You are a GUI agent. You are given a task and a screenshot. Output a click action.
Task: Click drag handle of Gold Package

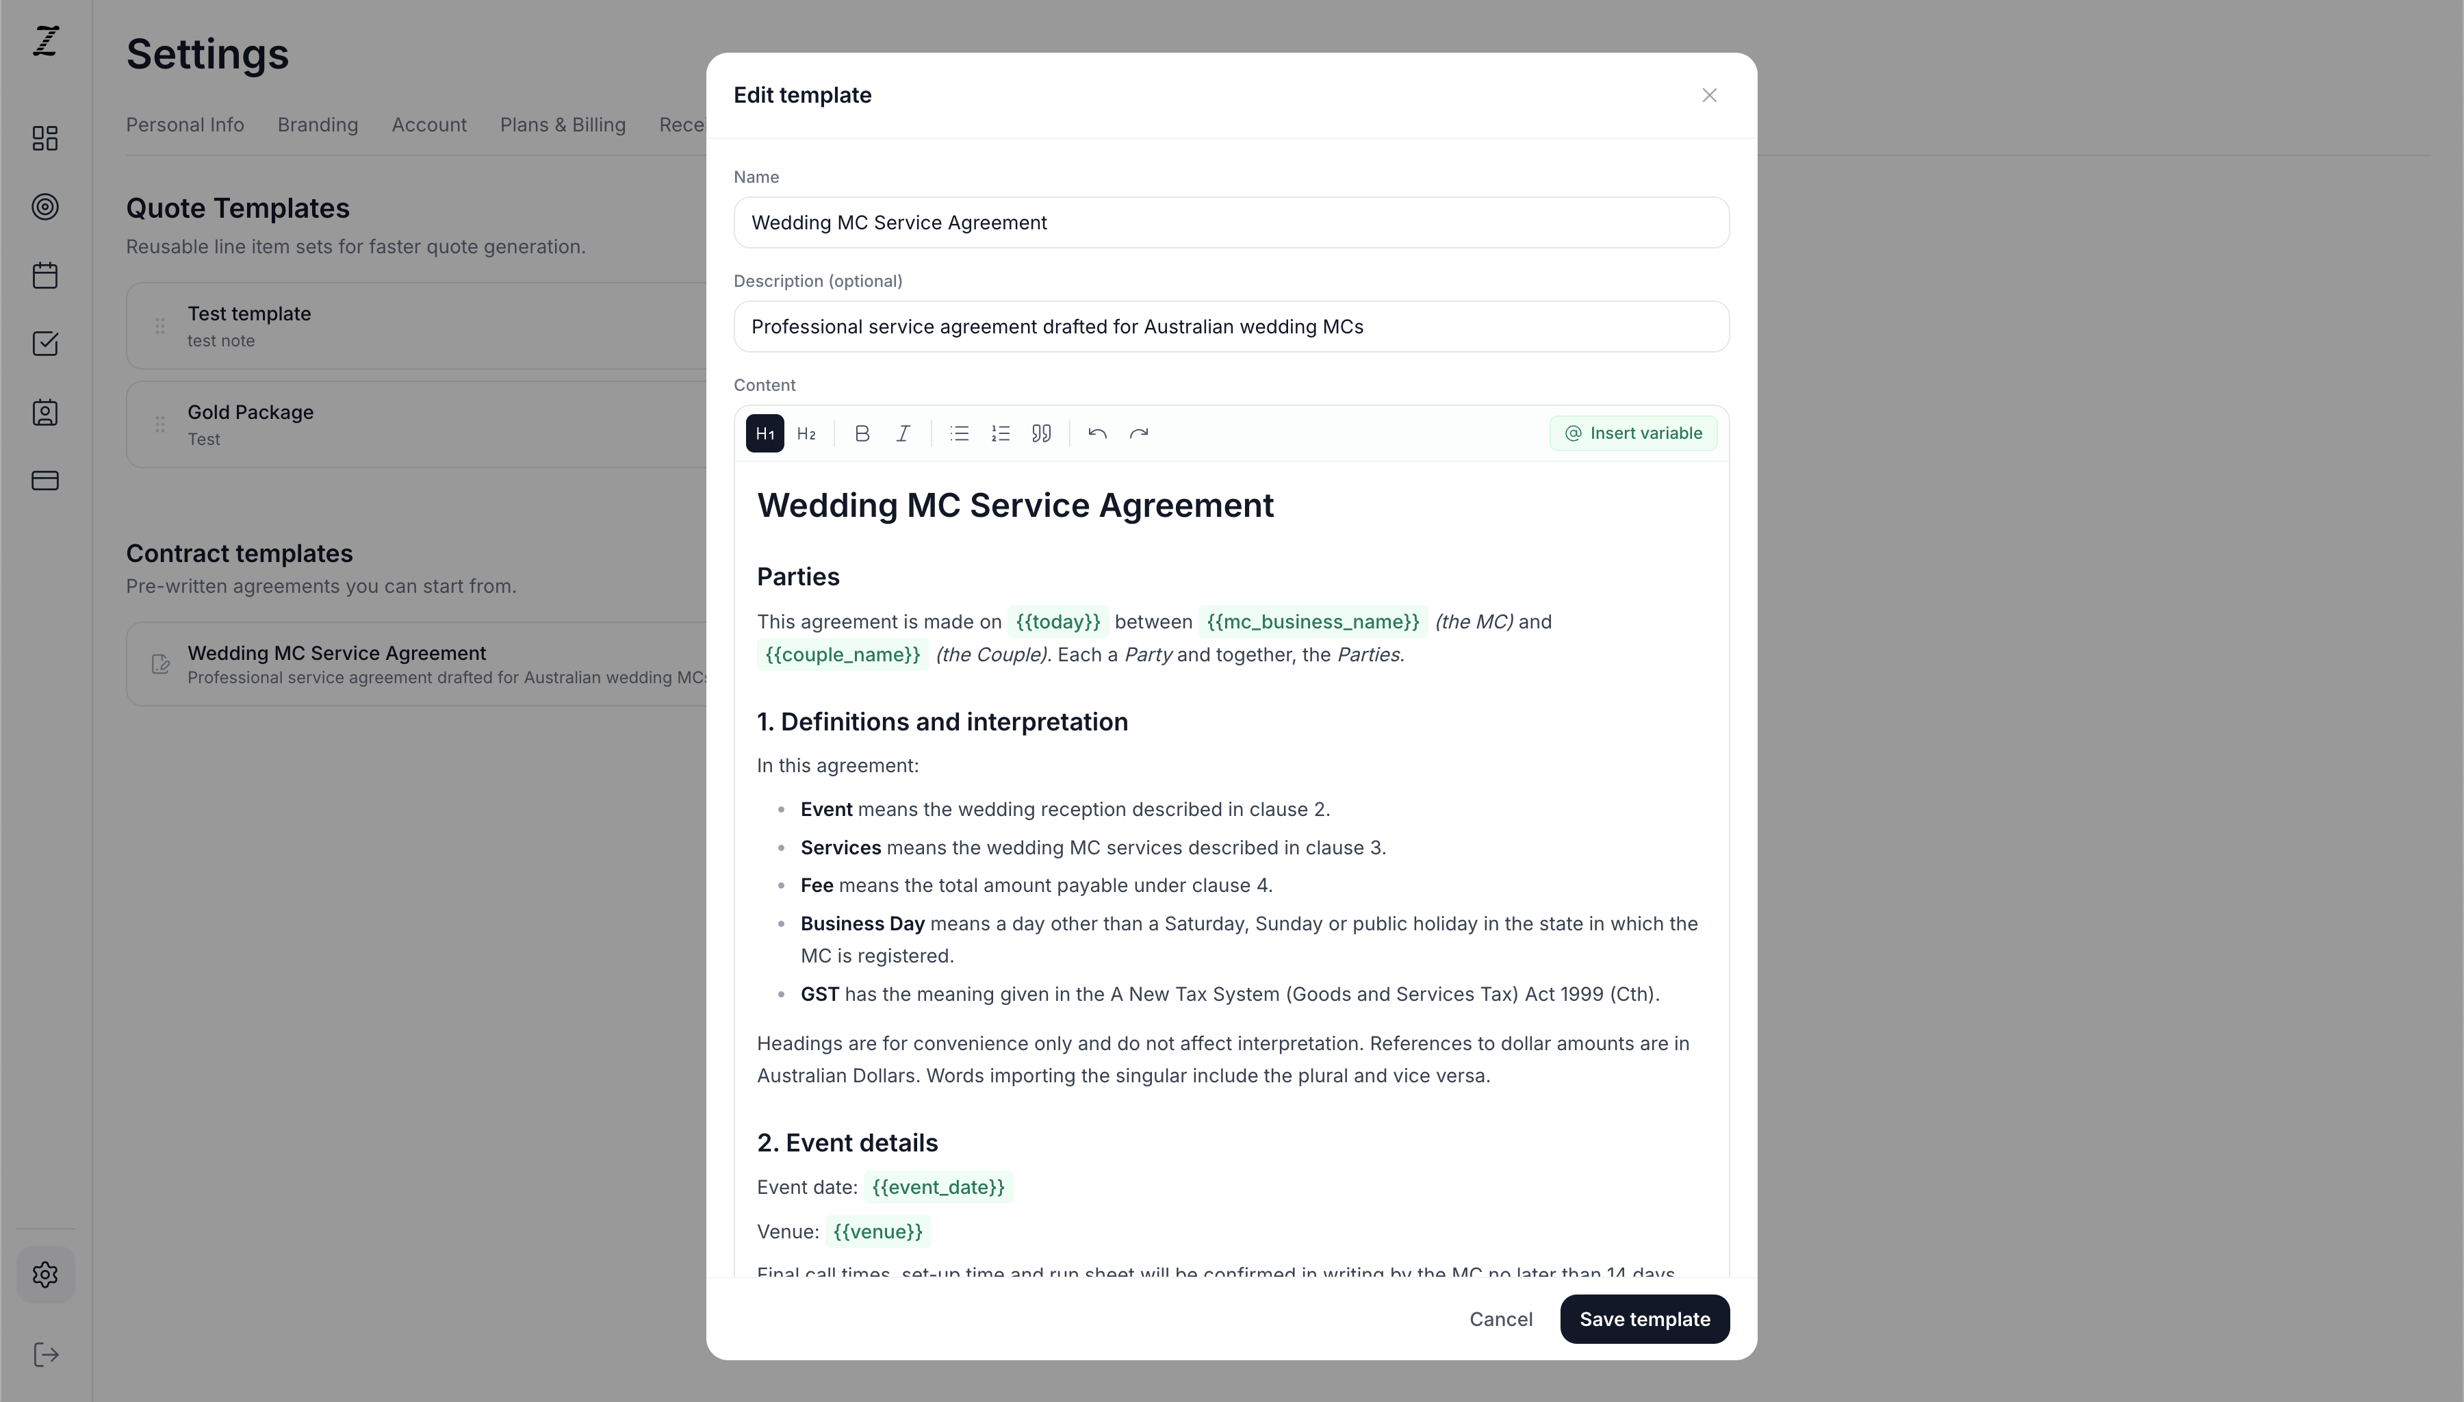pyautogui.click(x=159, y=424)
